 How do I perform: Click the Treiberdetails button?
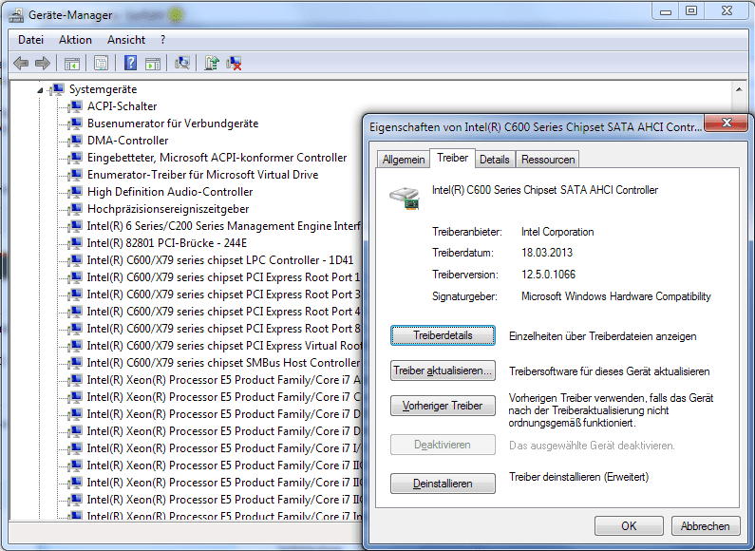point(443,335)
